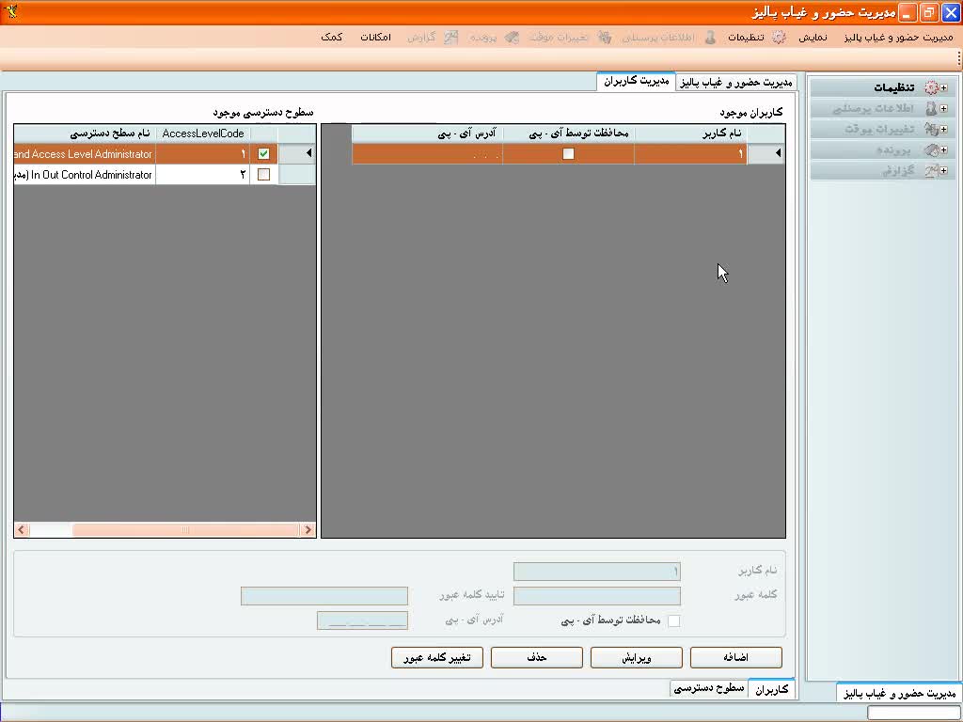The image size is (963, 722).
Task: Click the gear icon beside تنظیمات in menu bar
Action: (779, 38)
